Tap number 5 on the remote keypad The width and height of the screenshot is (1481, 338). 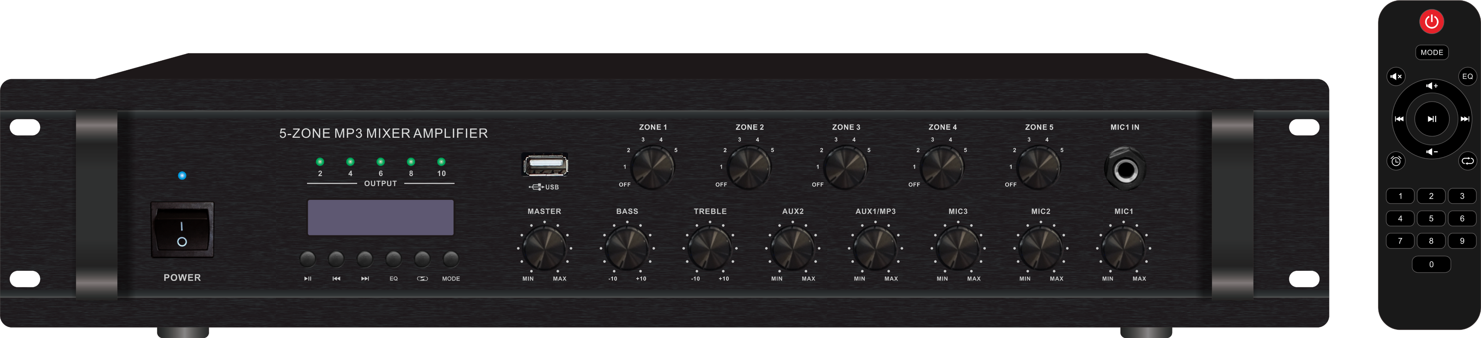click(1431, 218)
